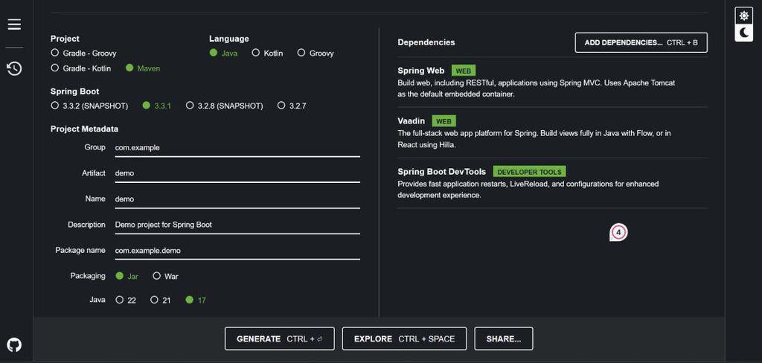Edit the Package name field

pos(237,251)
